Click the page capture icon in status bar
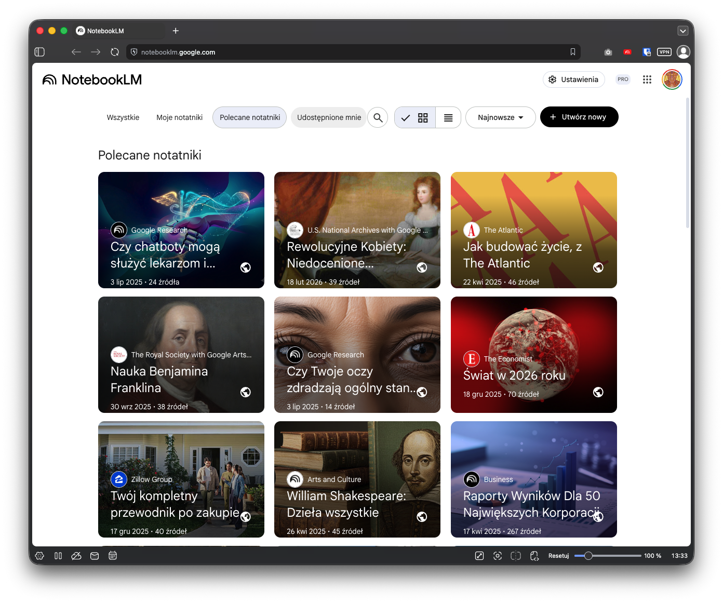The height and width of the screenshot is (603, 723). (x=498, y=556)
